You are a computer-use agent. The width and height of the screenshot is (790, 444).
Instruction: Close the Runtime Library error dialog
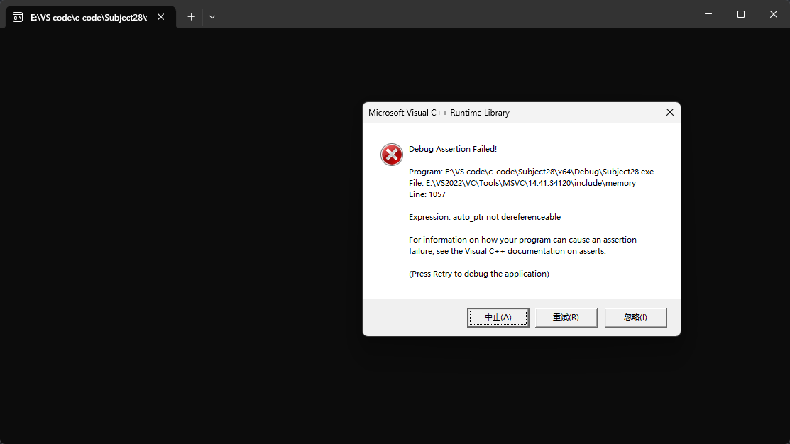coord(669,112)
